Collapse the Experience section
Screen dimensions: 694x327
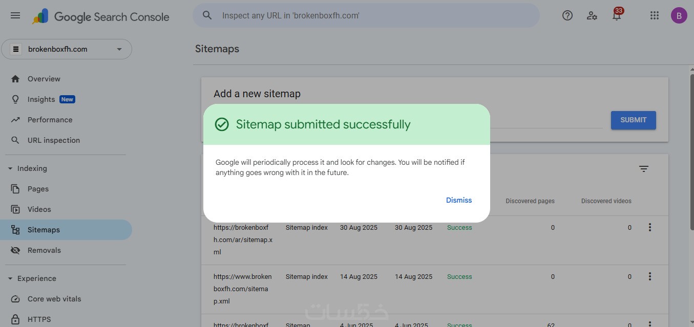point(10,278)
